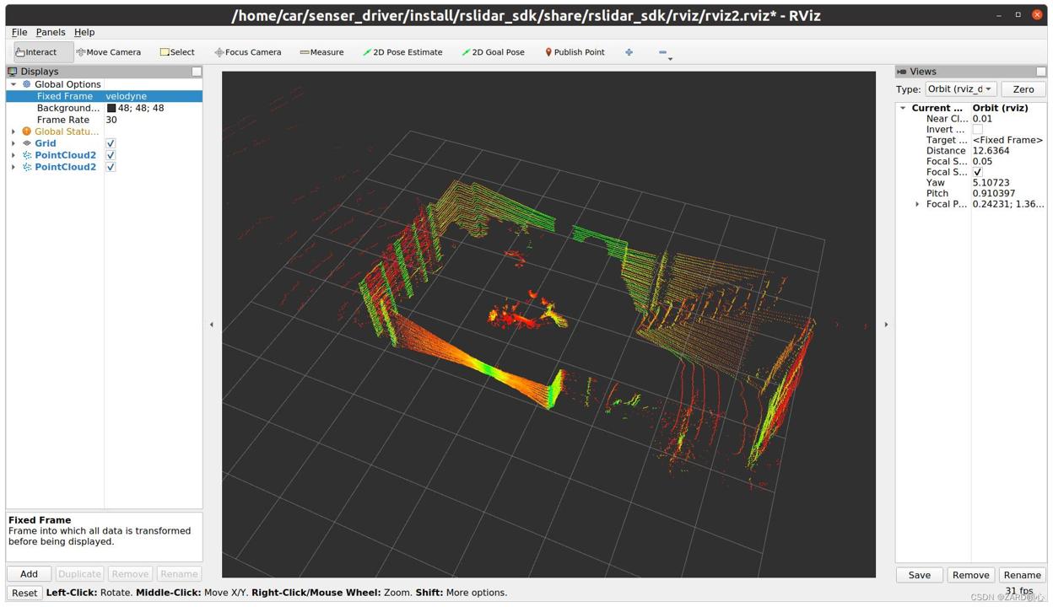Toggle the Grid display checkbox
1053x607 pixels.
pos(111,143)
